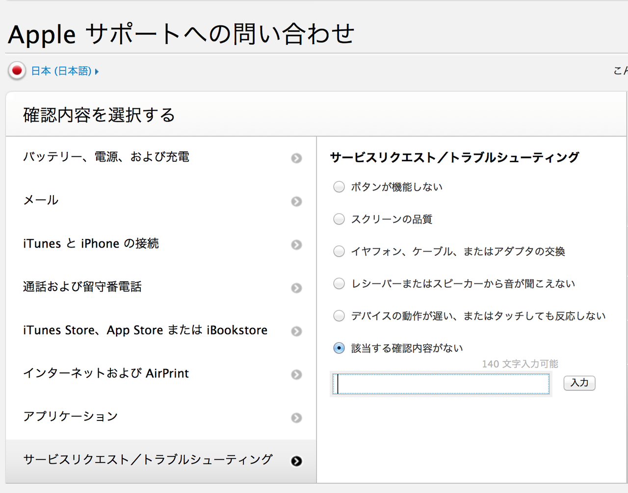Choose イヤフォン、ケーブル、またはアダプタの交換 radio option

[x=339, y=251]
